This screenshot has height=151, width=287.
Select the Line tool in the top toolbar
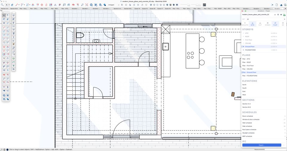tap(17, 5)
